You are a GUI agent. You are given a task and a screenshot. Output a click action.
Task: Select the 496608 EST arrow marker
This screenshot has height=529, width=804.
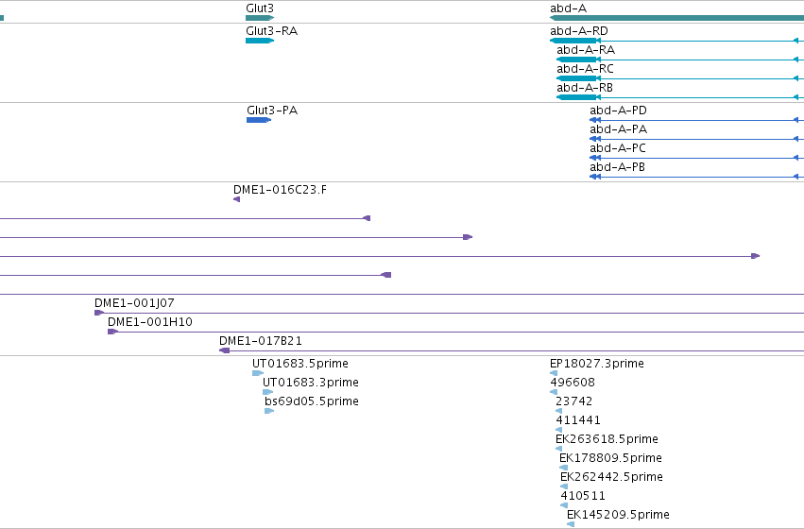coord(554,392)
